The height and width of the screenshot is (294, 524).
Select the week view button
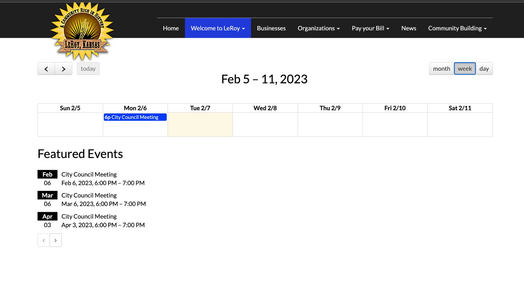(465, 69)
